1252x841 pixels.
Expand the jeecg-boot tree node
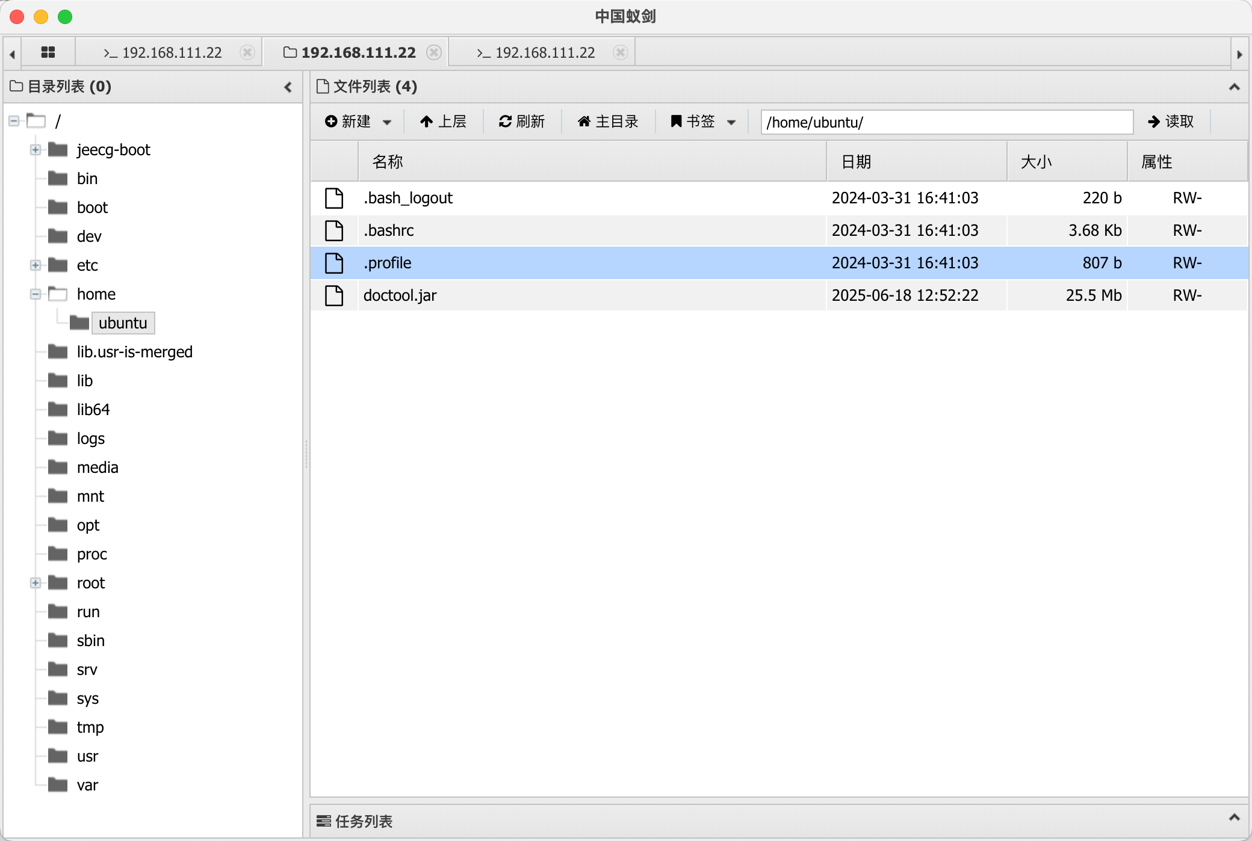coord(36,150)
